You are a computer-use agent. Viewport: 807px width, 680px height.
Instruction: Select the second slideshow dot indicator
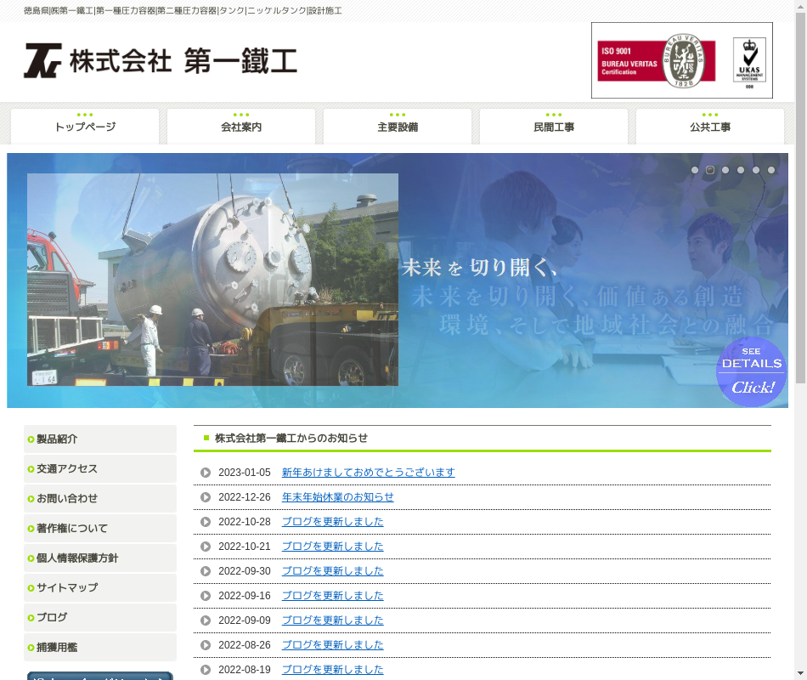tap(710, 170)
